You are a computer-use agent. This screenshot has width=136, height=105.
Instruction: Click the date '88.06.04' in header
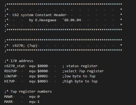[x=73, y=20]
